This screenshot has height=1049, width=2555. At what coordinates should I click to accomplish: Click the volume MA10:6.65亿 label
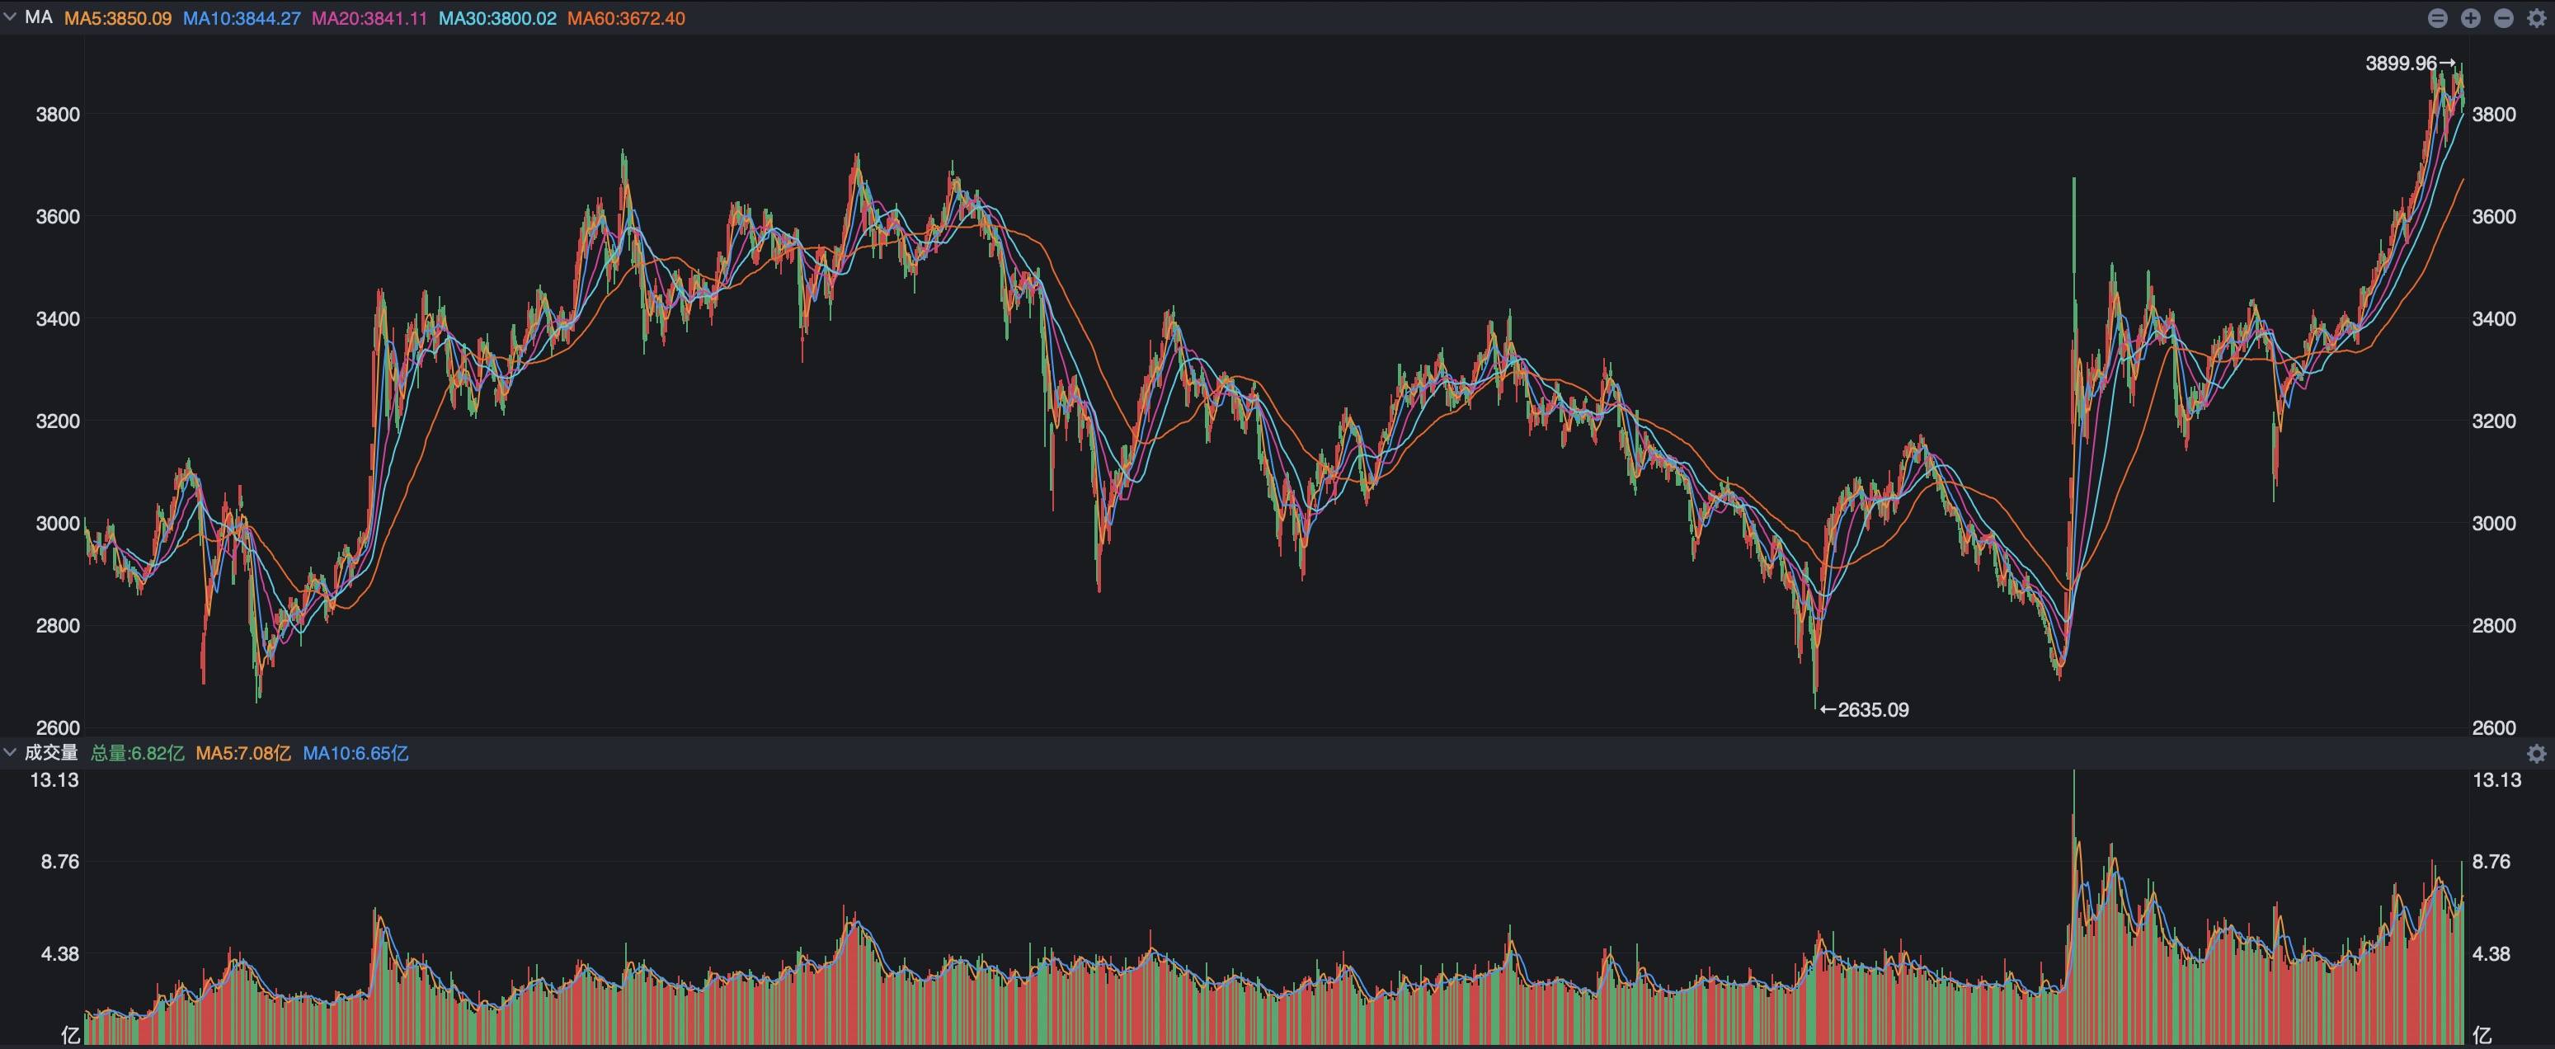[355, 754]
